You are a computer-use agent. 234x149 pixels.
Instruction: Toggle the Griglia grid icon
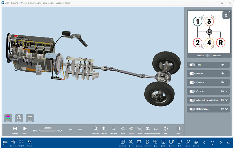pyautogui.click(x=30, y=117)
